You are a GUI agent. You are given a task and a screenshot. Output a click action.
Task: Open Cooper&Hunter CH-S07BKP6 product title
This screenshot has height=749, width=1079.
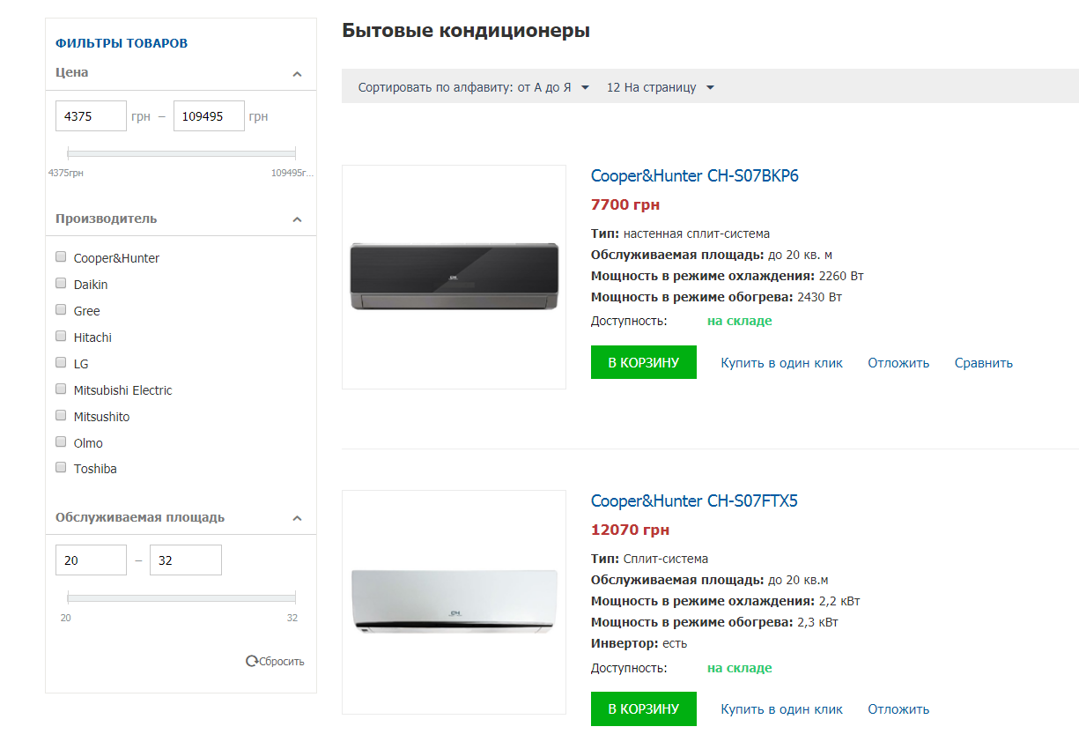point(695,175)
